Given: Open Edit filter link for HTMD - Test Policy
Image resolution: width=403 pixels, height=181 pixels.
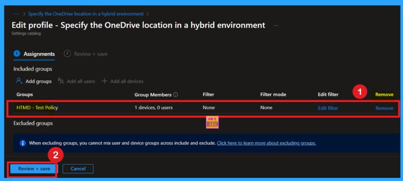Looking at the screenshot, I should click(328, 108).
